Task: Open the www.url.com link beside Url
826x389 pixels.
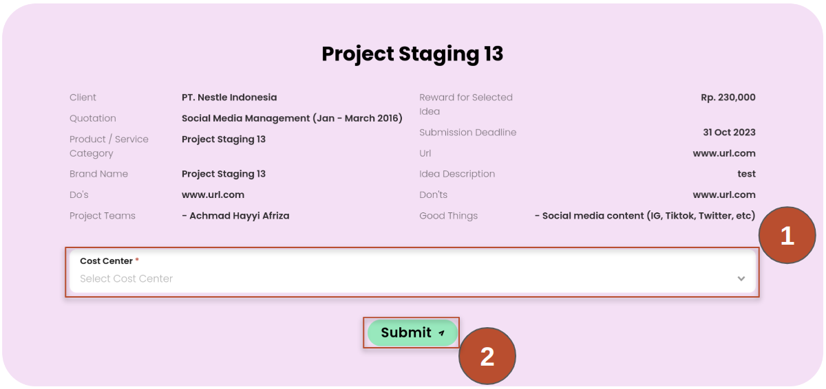Action: tap(724, 153)
